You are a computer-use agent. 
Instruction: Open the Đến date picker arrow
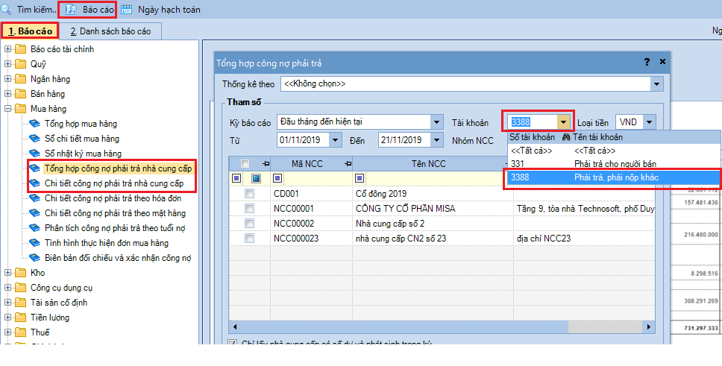tap(436, 139)
